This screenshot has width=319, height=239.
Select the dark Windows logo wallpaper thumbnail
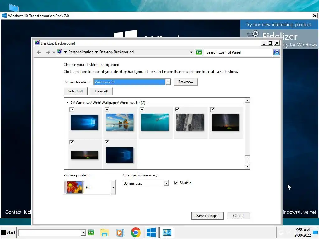(120, 155)
